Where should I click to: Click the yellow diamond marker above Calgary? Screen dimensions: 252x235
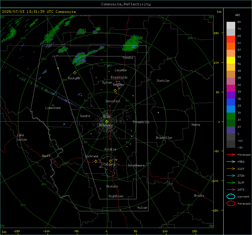click(111, 161)
